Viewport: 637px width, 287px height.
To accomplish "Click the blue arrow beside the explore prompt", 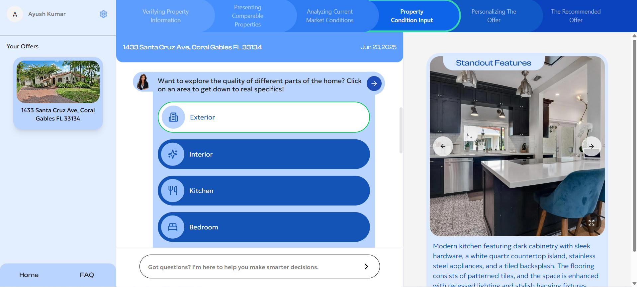I will click(x=374, y=84).
